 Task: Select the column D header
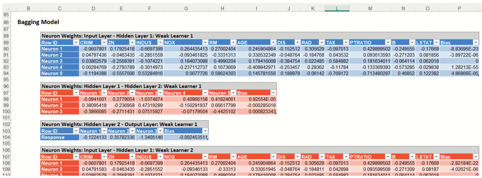93,8
